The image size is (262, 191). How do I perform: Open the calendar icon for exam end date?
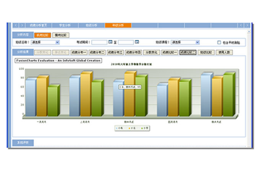coord(137,42)
